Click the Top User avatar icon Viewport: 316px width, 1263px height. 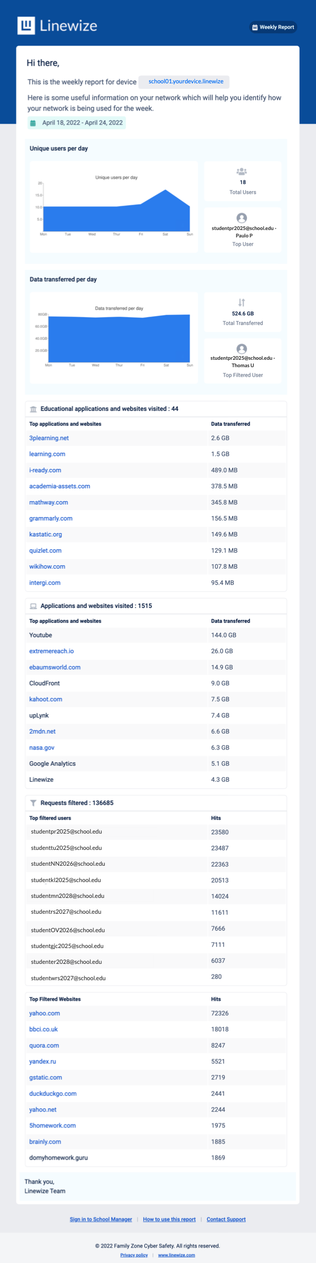[x=242, y=218]
